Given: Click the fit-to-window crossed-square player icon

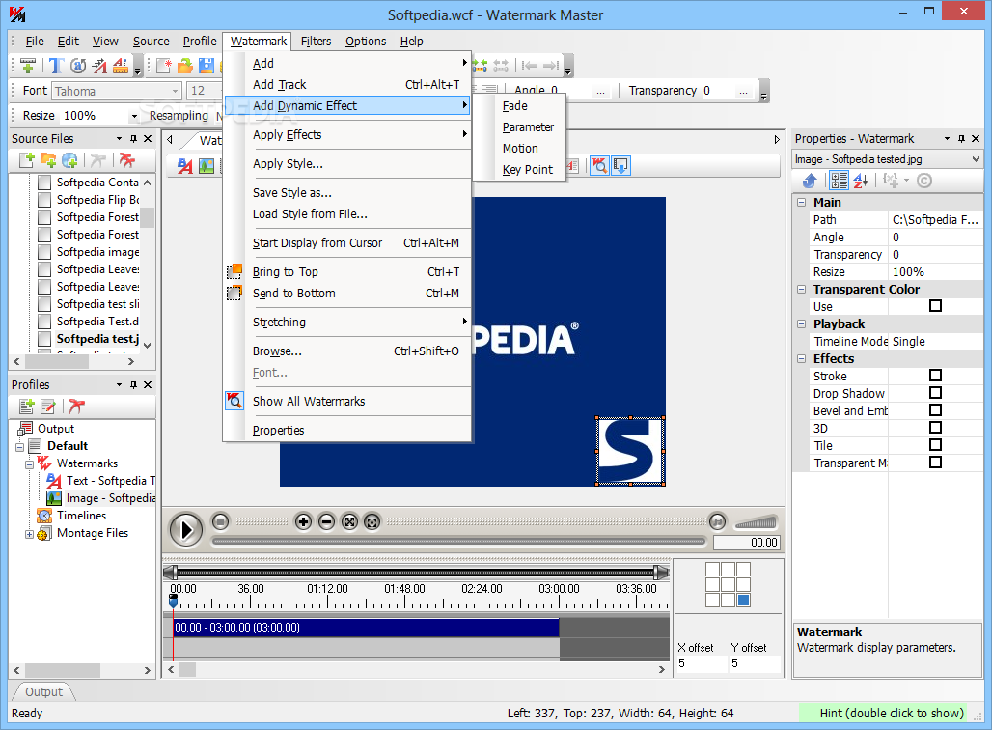Looking at the screenshot, I should pos(349,521).
